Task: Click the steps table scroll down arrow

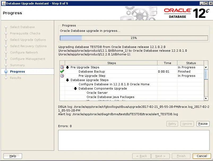Action: (x=206, y=99)
